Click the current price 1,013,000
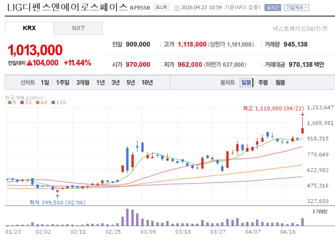Viewport: 335px width, 241px height. coord(35,50)
